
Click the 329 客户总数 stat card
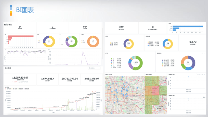121,28
